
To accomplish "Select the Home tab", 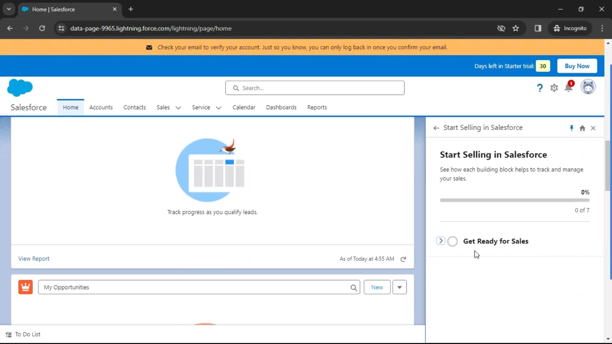I will point(70,108).
